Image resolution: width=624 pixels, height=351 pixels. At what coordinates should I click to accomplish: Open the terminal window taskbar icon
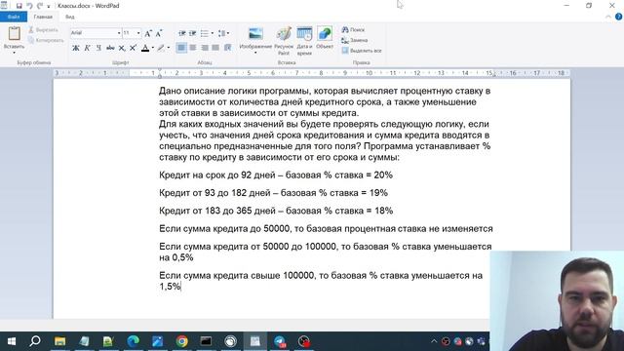[x=206, y=341]
